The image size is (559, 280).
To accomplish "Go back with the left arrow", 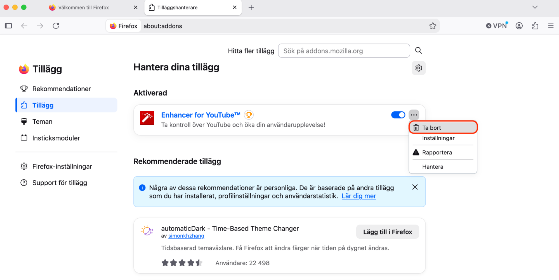I will point(24,26).
